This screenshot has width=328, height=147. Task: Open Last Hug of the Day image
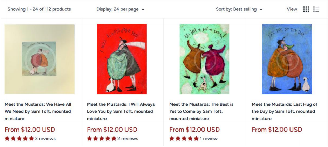coord(287,59)
